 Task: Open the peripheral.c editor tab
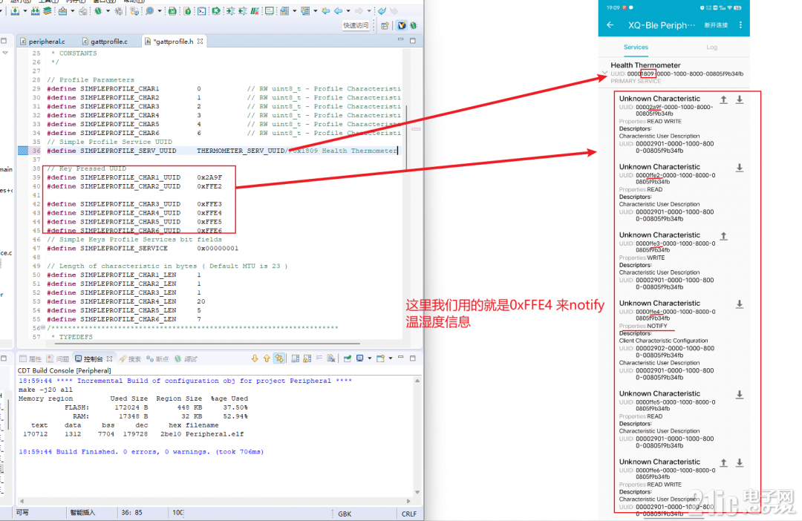pyautogui.click(x=42, y=42)
